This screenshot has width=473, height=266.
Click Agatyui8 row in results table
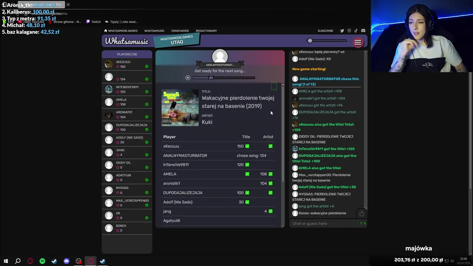(x=219, y=221)
